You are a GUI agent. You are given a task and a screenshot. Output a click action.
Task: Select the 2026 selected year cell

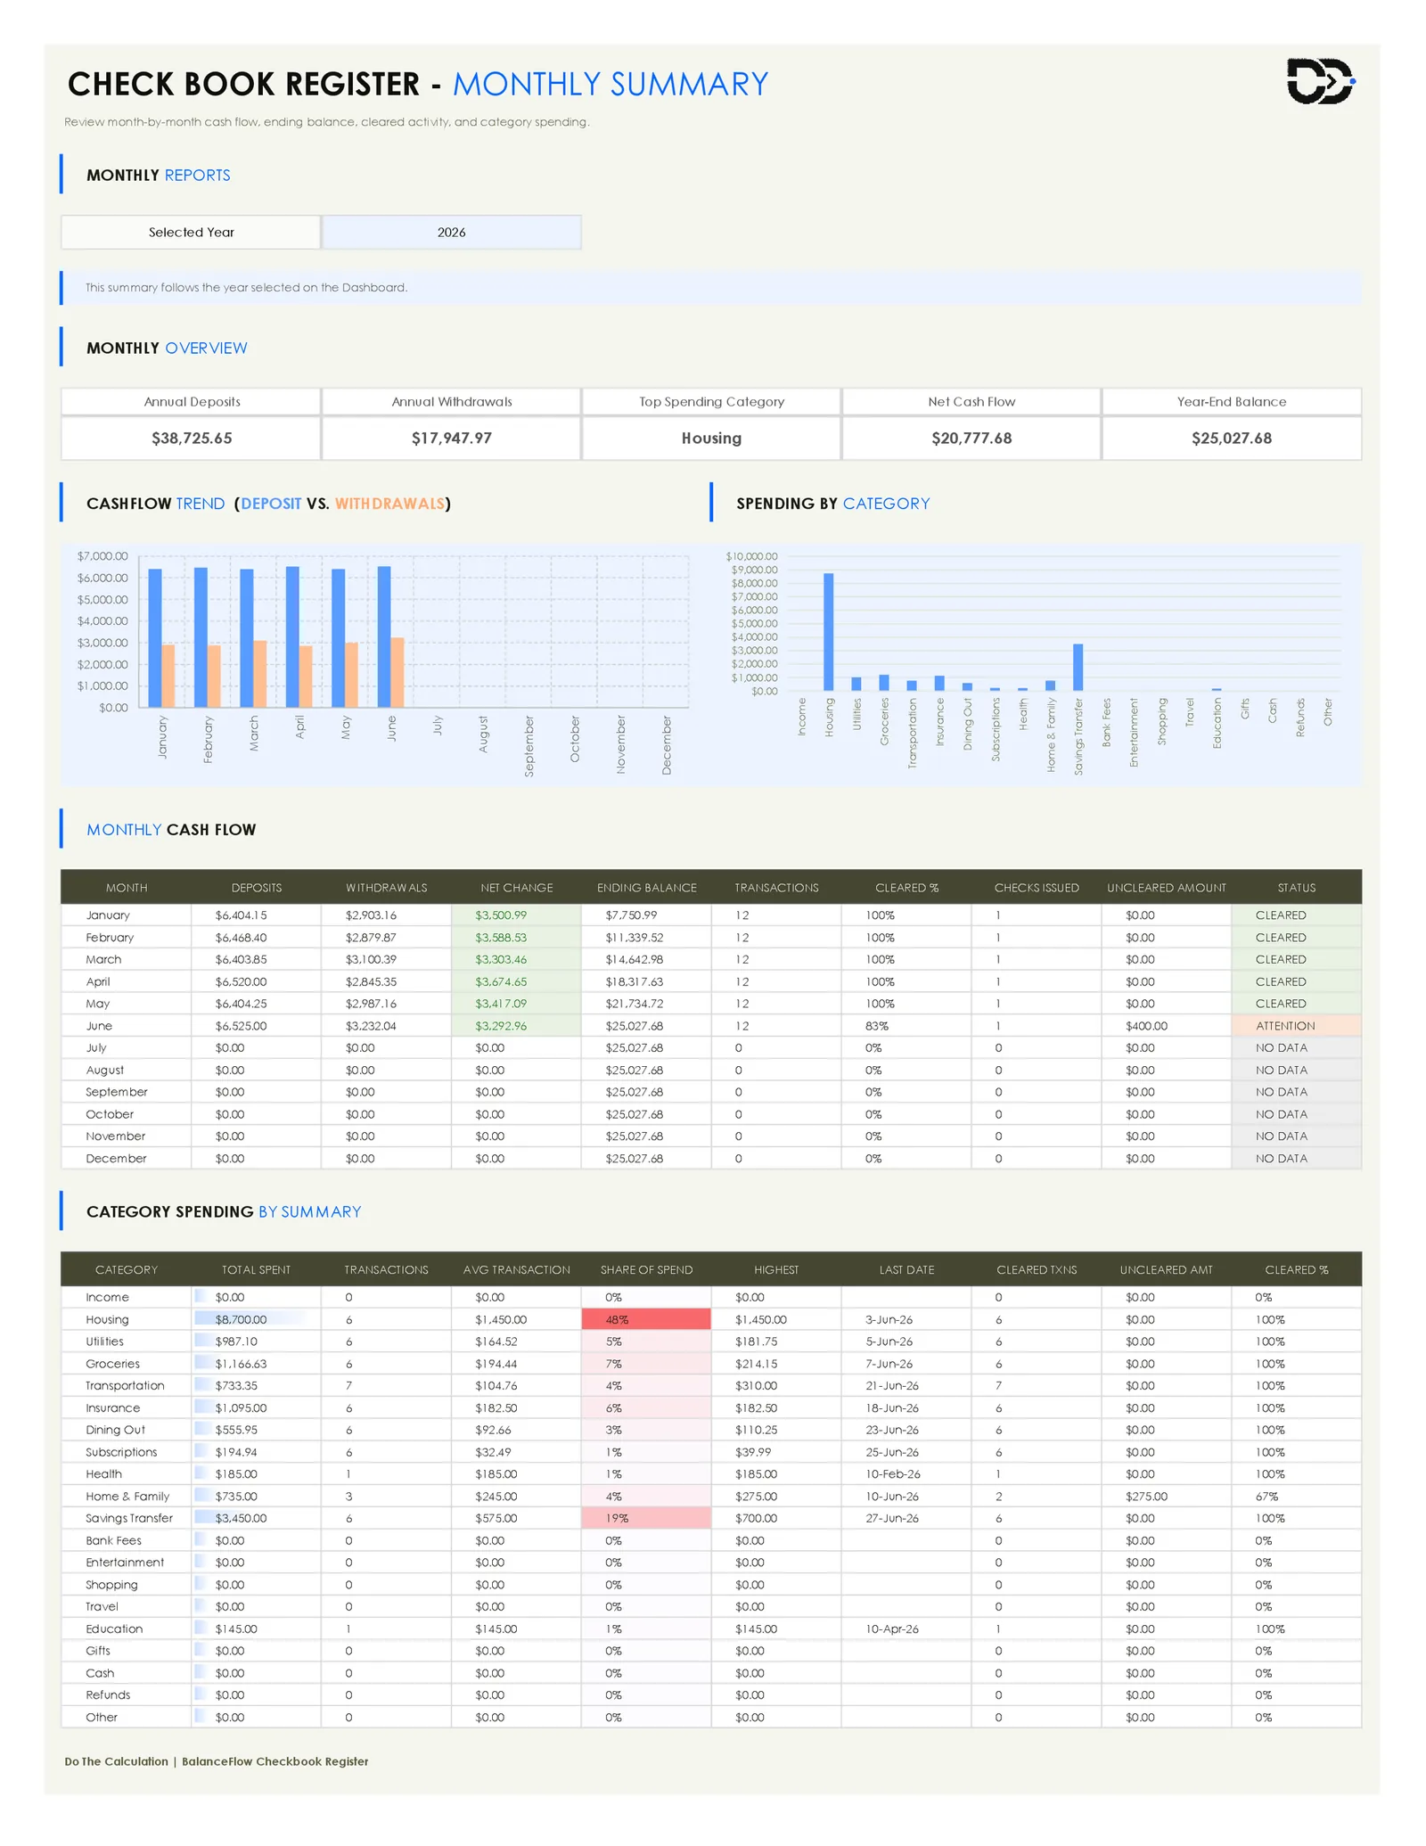451,232
